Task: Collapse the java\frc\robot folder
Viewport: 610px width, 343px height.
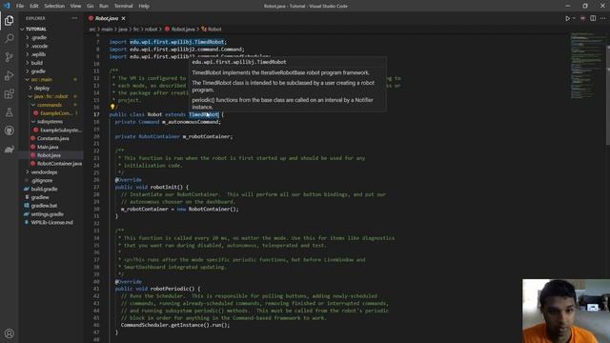Action: (x=51, y=96)
